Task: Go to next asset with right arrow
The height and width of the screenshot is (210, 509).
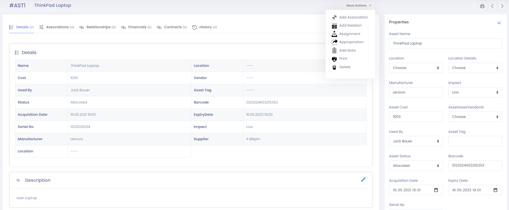Action: (502, 6)
